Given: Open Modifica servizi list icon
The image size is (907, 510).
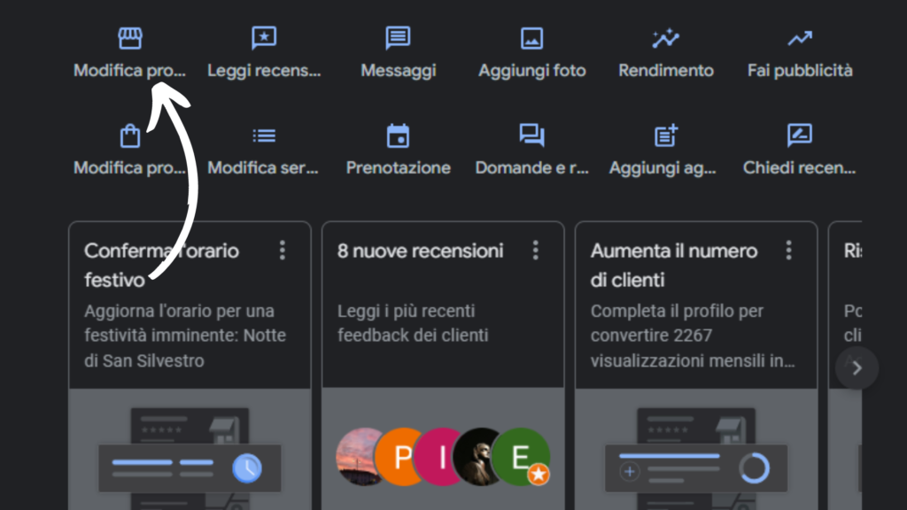Looking at the screenshot, I should coord(264,135).
